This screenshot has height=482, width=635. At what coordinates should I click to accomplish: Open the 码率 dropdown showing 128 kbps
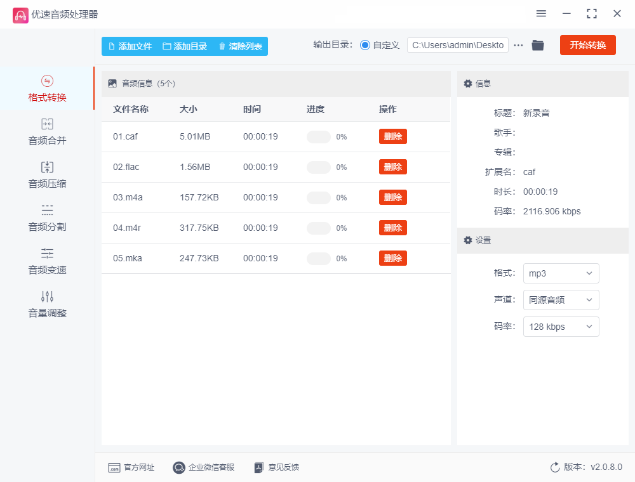click(x=561, y=327)
